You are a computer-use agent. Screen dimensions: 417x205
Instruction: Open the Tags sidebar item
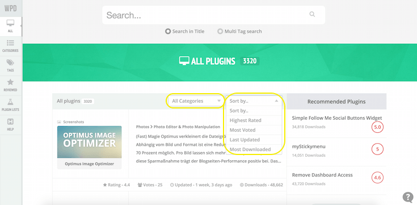coord(11,66)
